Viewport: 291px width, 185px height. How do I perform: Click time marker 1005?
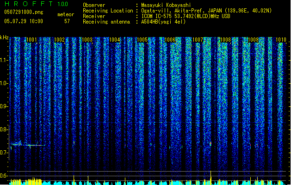point(142,39)
